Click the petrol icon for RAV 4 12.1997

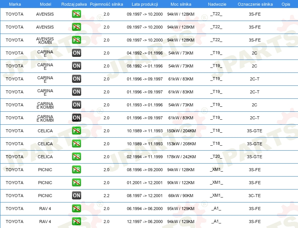tap(76, 222)
